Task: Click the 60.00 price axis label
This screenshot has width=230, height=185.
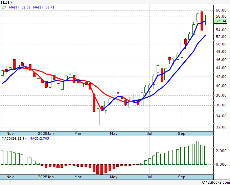Action: (x=221, y=10)
